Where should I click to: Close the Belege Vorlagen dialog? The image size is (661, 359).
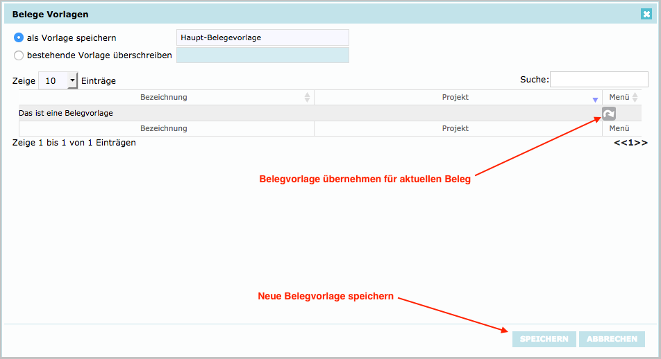646,14
